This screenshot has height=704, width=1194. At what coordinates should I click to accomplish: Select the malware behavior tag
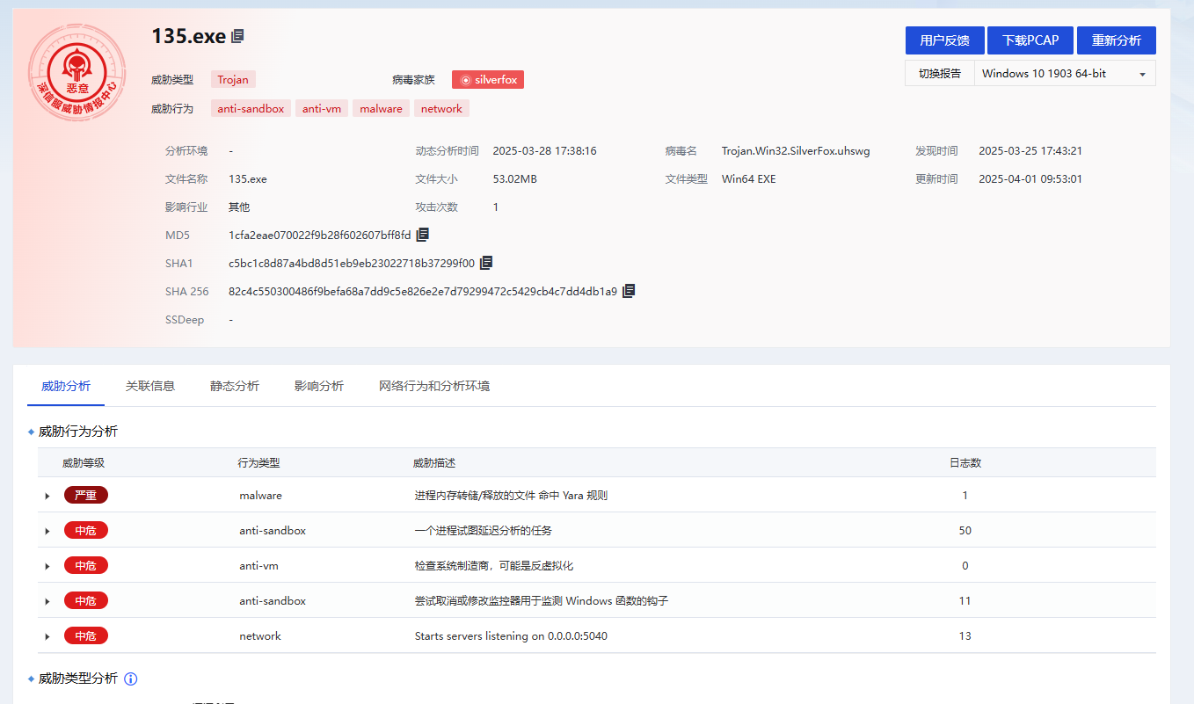[x=381, y=108]
